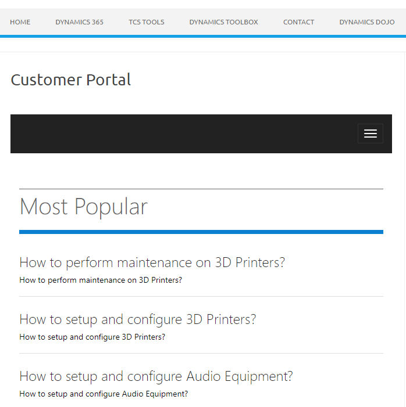Click the Most Popular section heading
The width and height of the screenshot is (406, 407).
click(84, 207)
